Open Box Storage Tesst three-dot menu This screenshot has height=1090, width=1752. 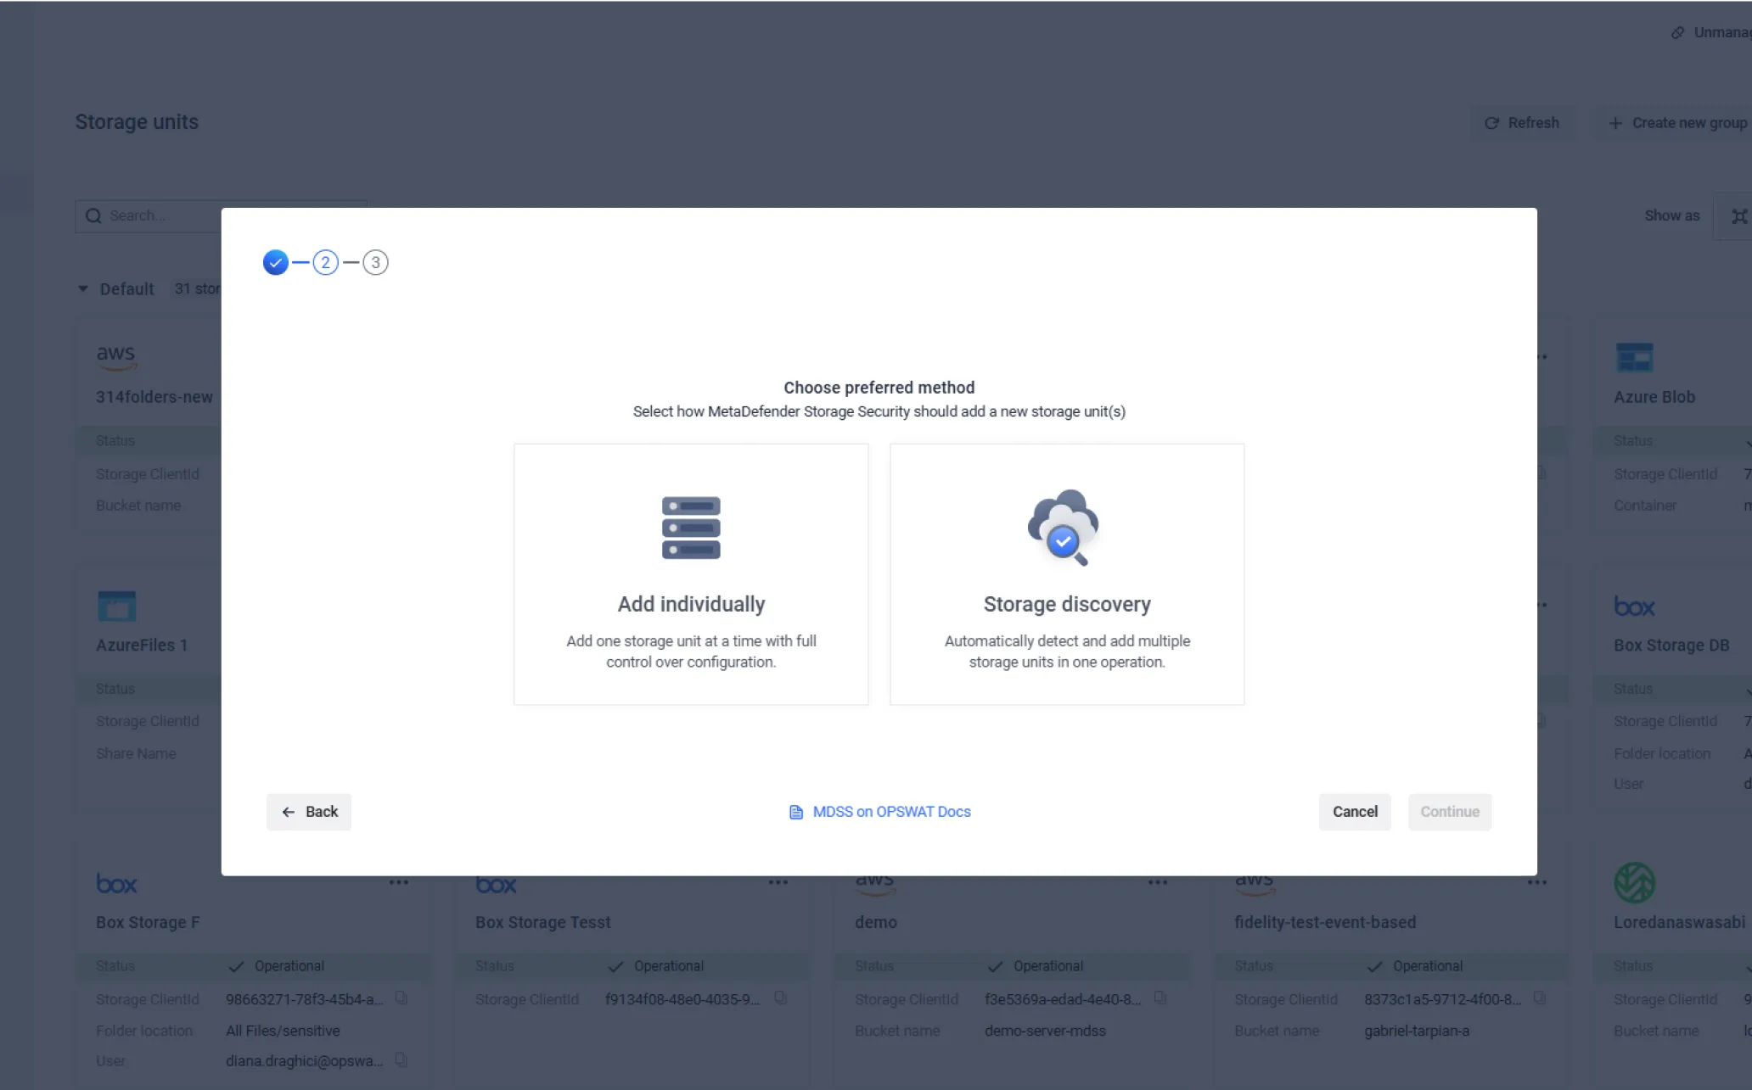[778, 882]
